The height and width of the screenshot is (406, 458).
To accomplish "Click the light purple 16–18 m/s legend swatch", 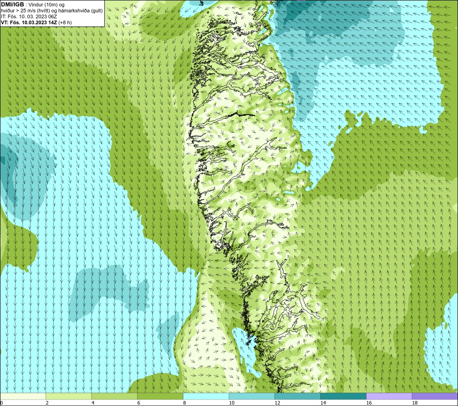I will [389, 396].
